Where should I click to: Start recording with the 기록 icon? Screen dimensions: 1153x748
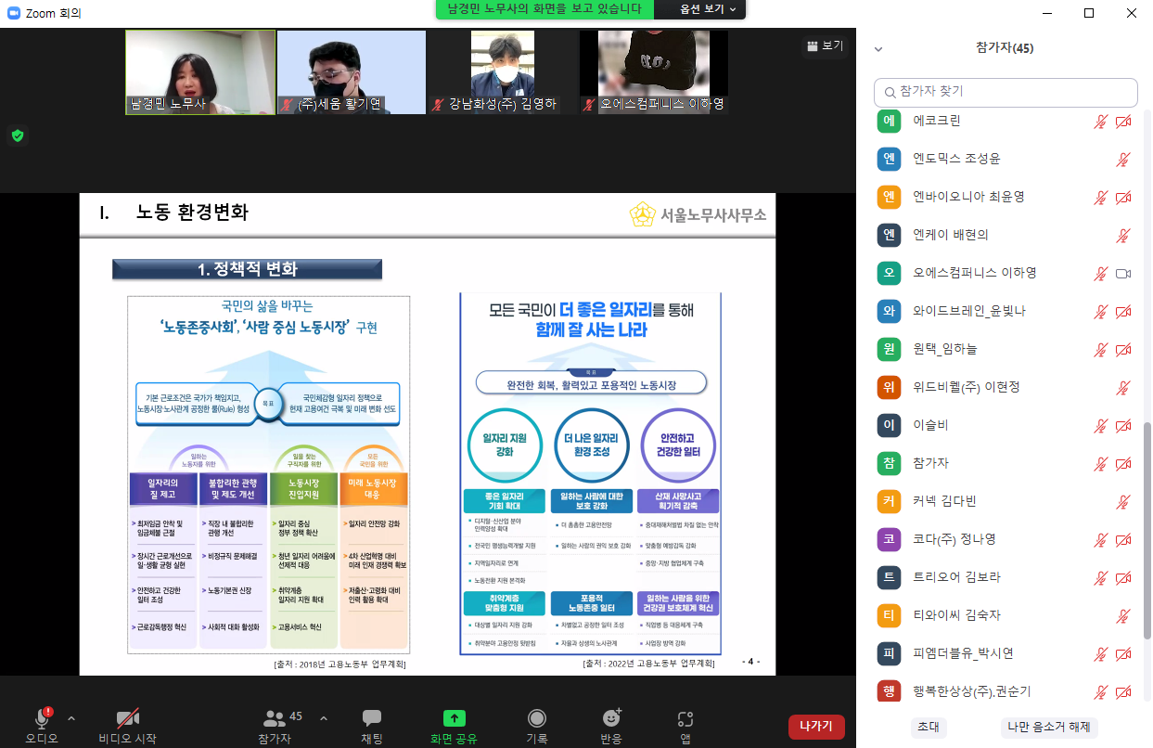[537, 717]
